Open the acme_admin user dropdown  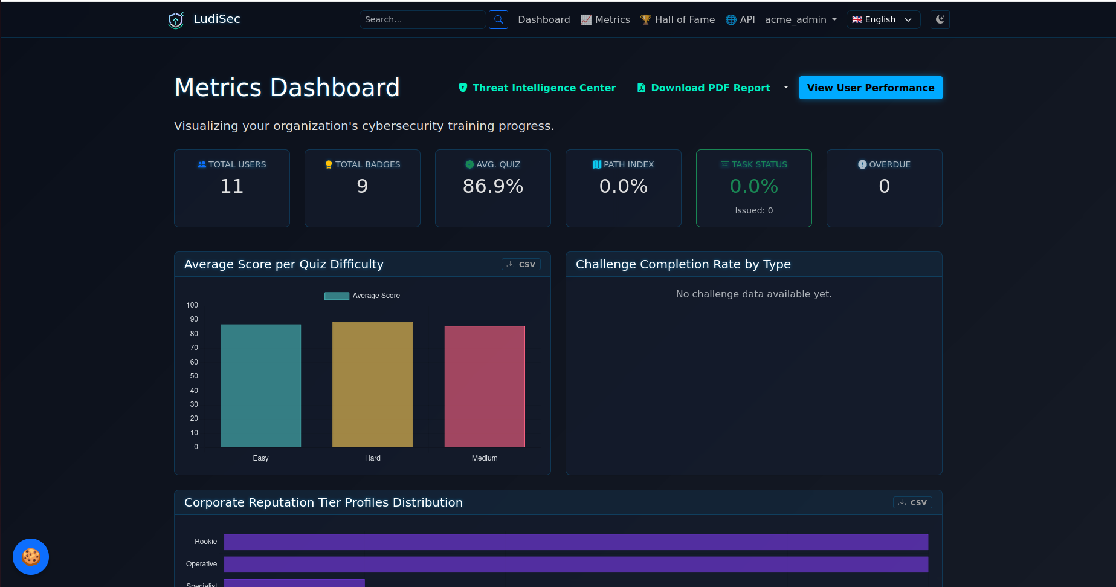[801, 19]
